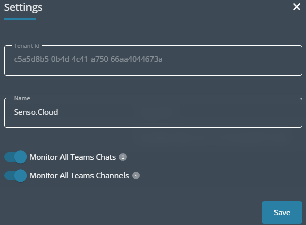Click the Tenant Id field label

click(x=27, y=46)
